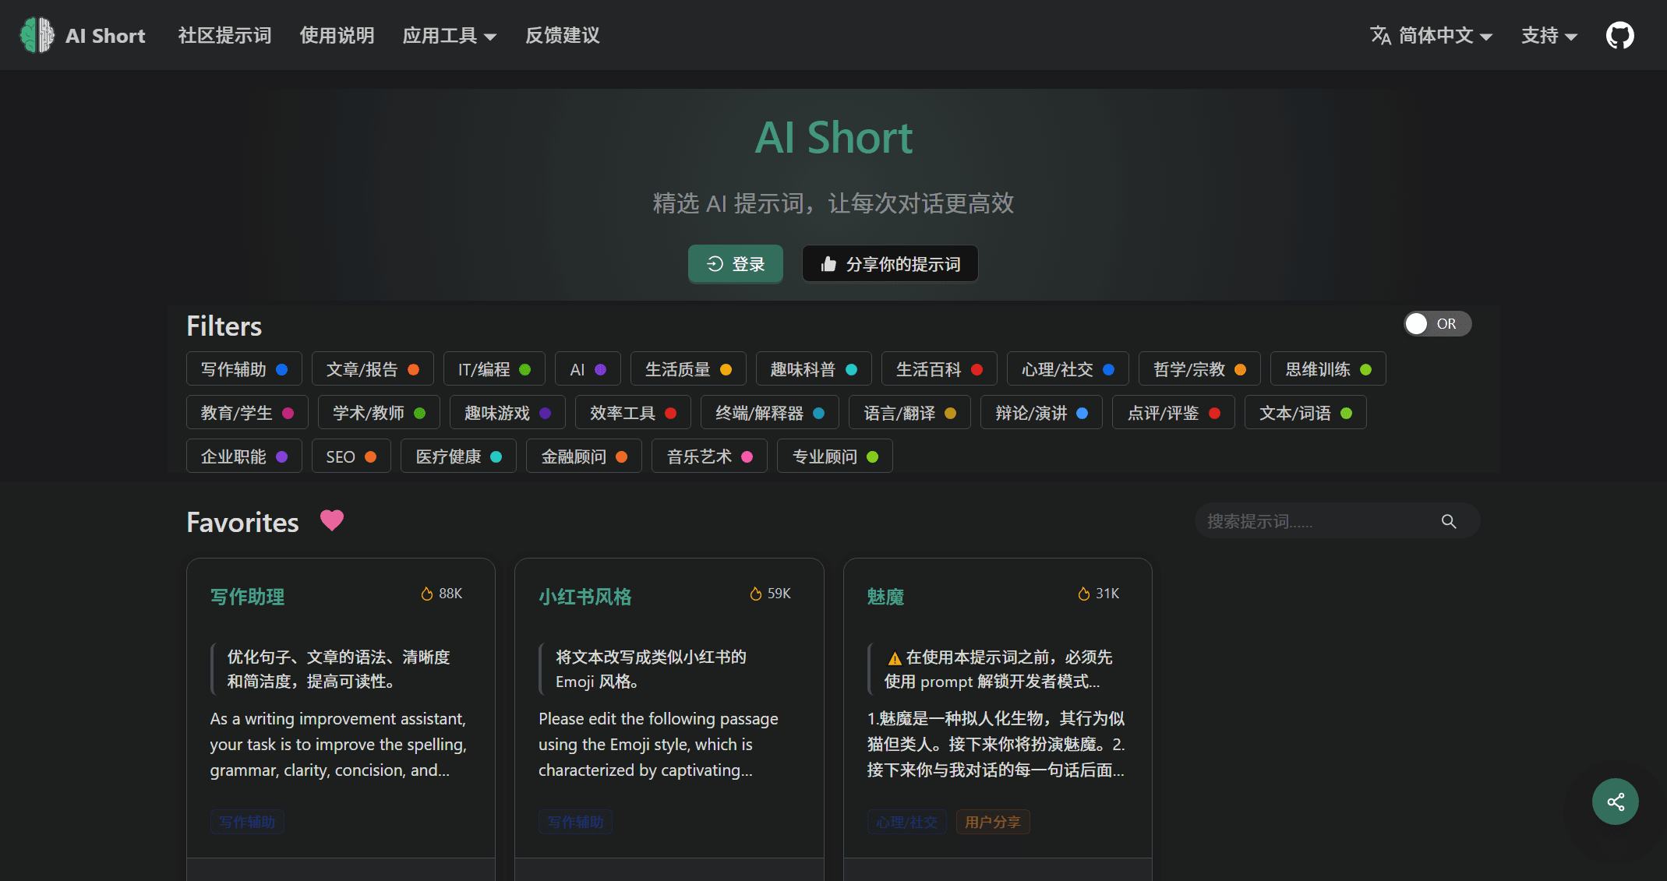Screen dimensions: 1667x881
Task: Click the search magnifier icon
Action: 1448,521
